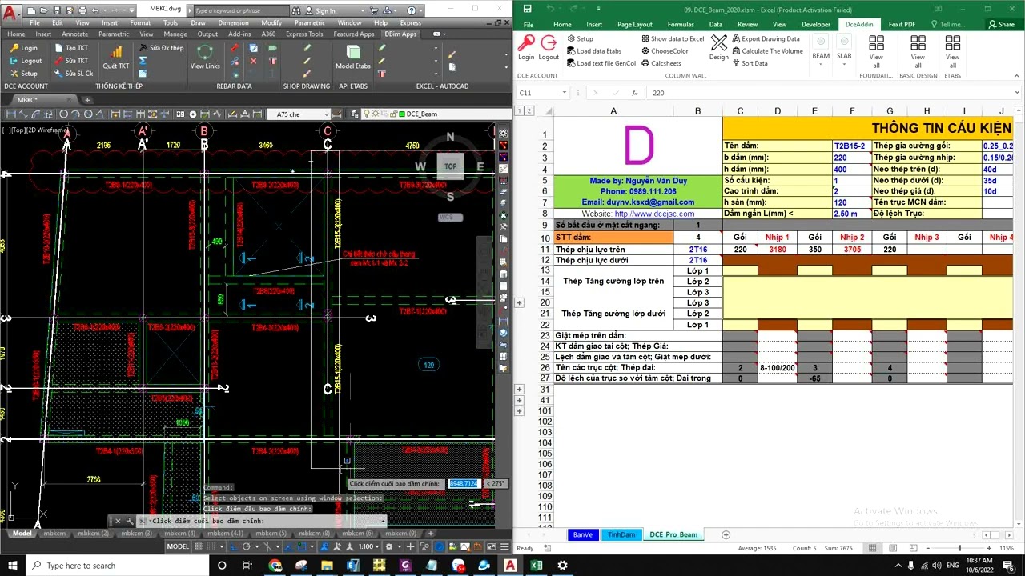Click Logout in AutoCAD DCE Account panel
1025x576 pixels.
(26, 61)
